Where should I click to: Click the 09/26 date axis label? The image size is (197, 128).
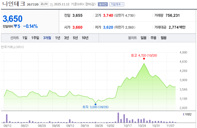tap(99, 126)
